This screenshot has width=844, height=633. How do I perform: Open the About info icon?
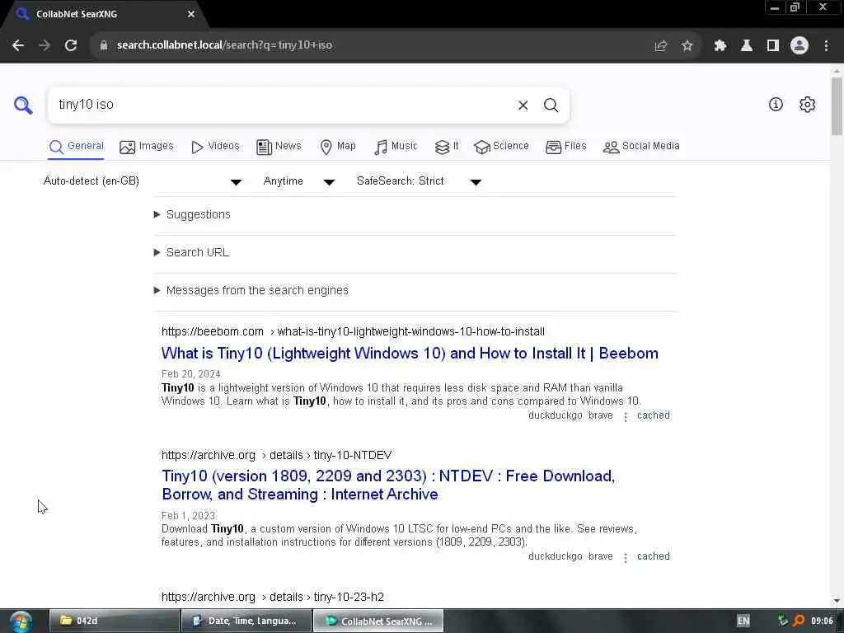[776, 105]
